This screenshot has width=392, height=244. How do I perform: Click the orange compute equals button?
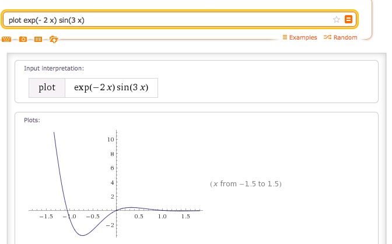(348, 19)
